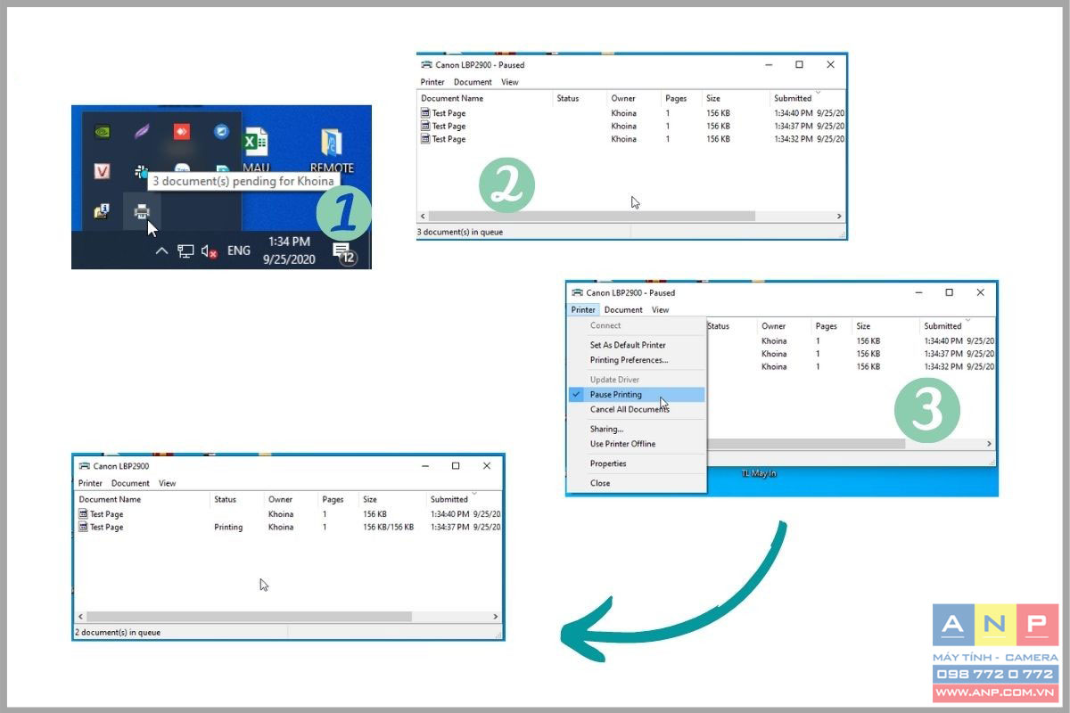Click Submitted sort arrow in the two-document window

coord(473,493)
